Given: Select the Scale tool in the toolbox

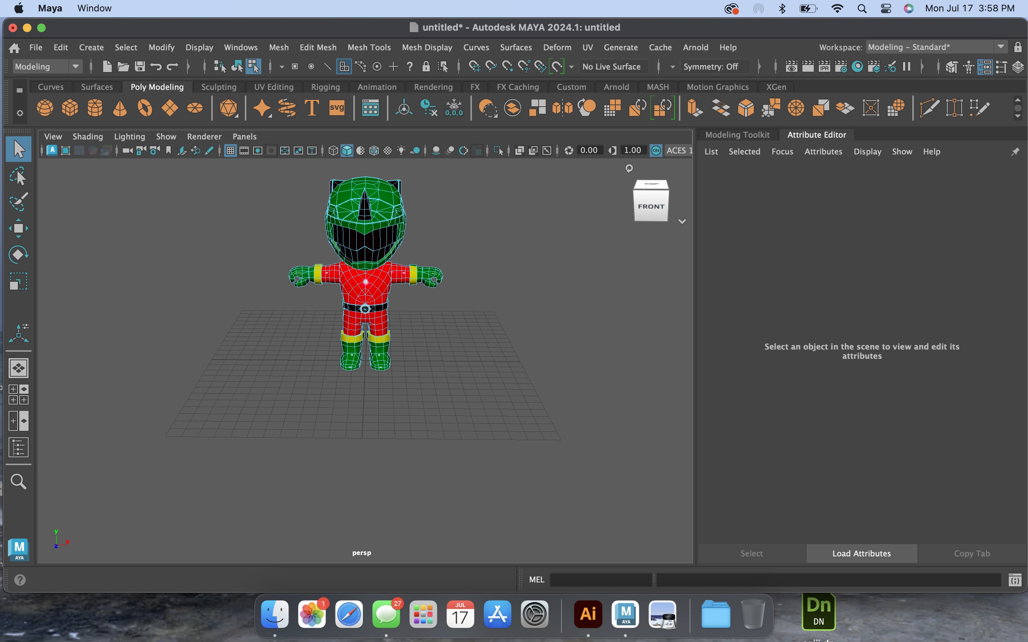Looking at the screenshot, I should click(x=18, y=281).
